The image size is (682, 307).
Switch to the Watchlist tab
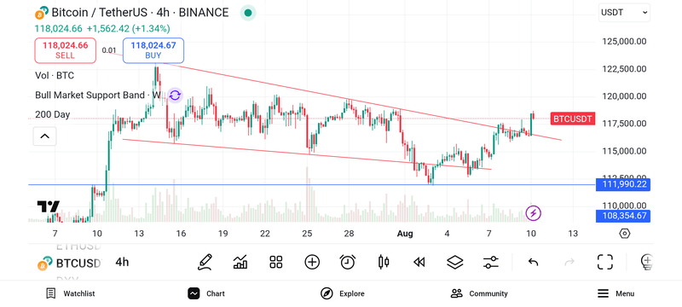(71, 293)
